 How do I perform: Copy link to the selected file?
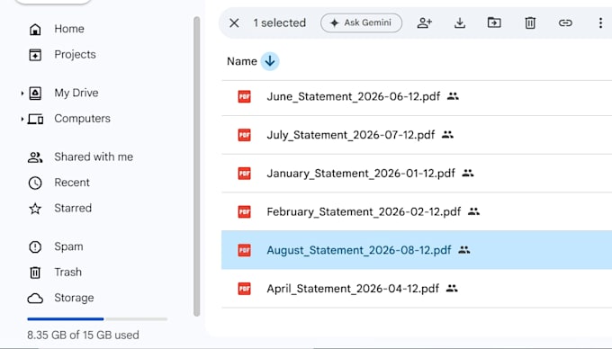click(x=565, y=23)
